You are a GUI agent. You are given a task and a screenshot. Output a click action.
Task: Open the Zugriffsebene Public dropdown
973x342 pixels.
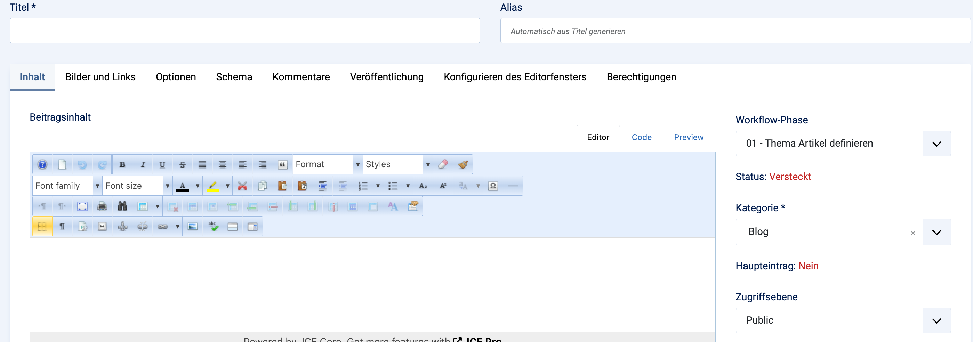pos(843,320)
